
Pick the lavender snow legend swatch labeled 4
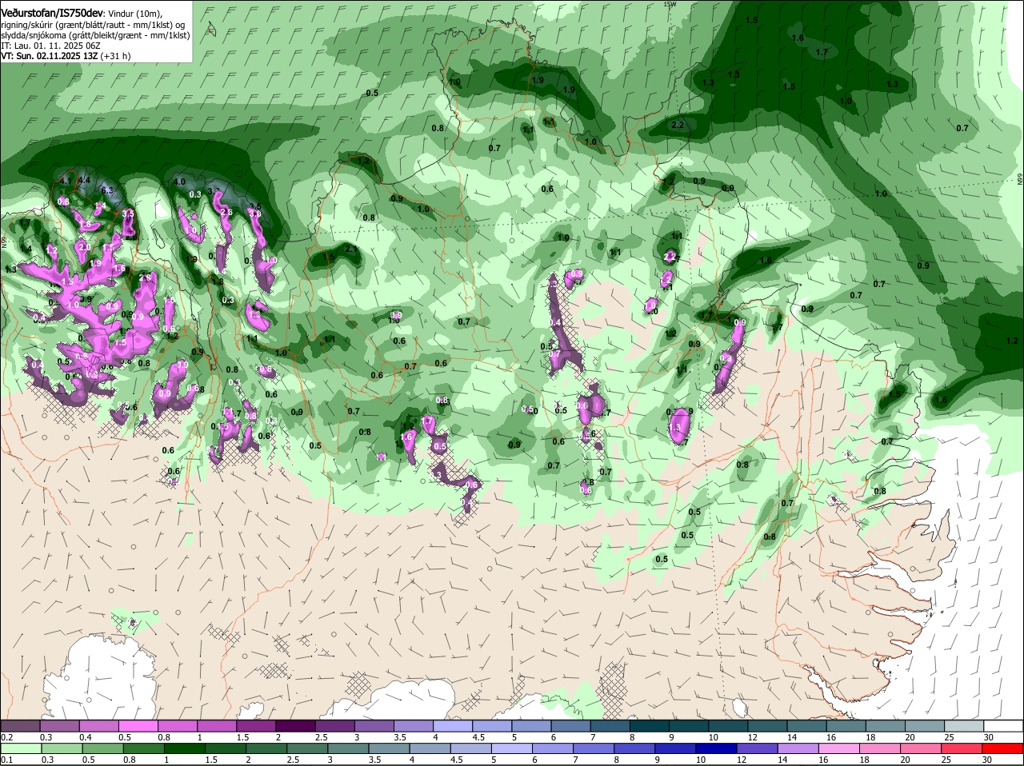coord(453,725)
